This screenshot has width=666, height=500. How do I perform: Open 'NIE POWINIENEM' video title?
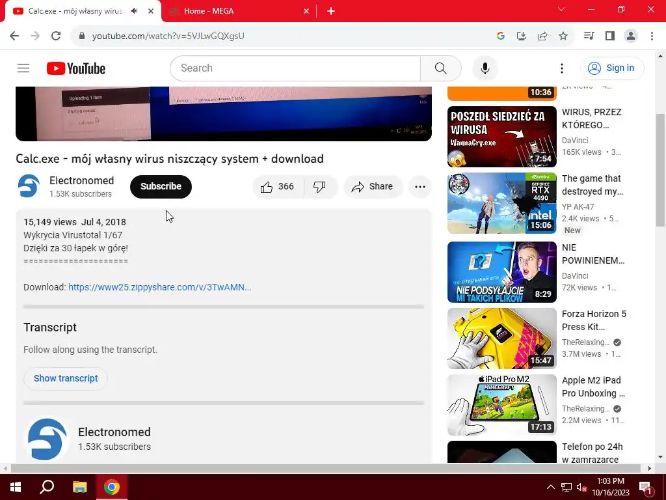point(593,254)
